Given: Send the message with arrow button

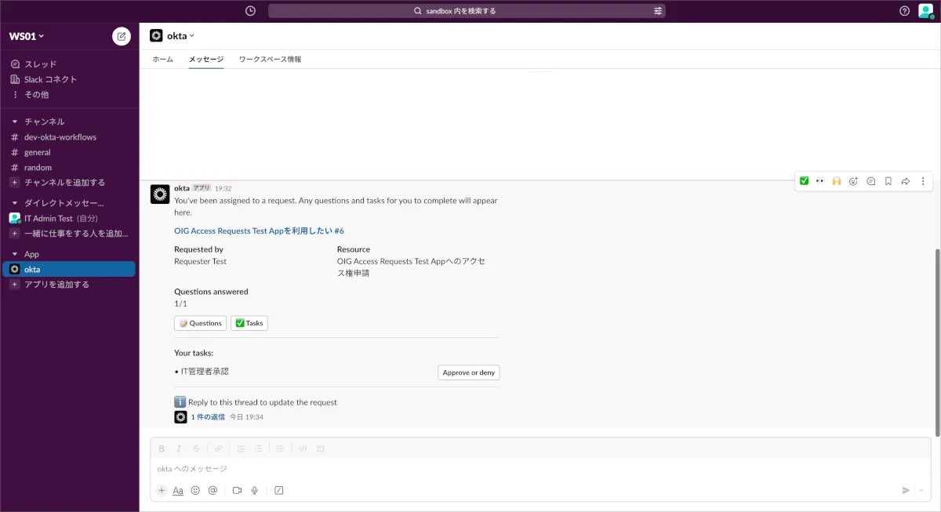Looking at the screenshot, I should [906, 490].
